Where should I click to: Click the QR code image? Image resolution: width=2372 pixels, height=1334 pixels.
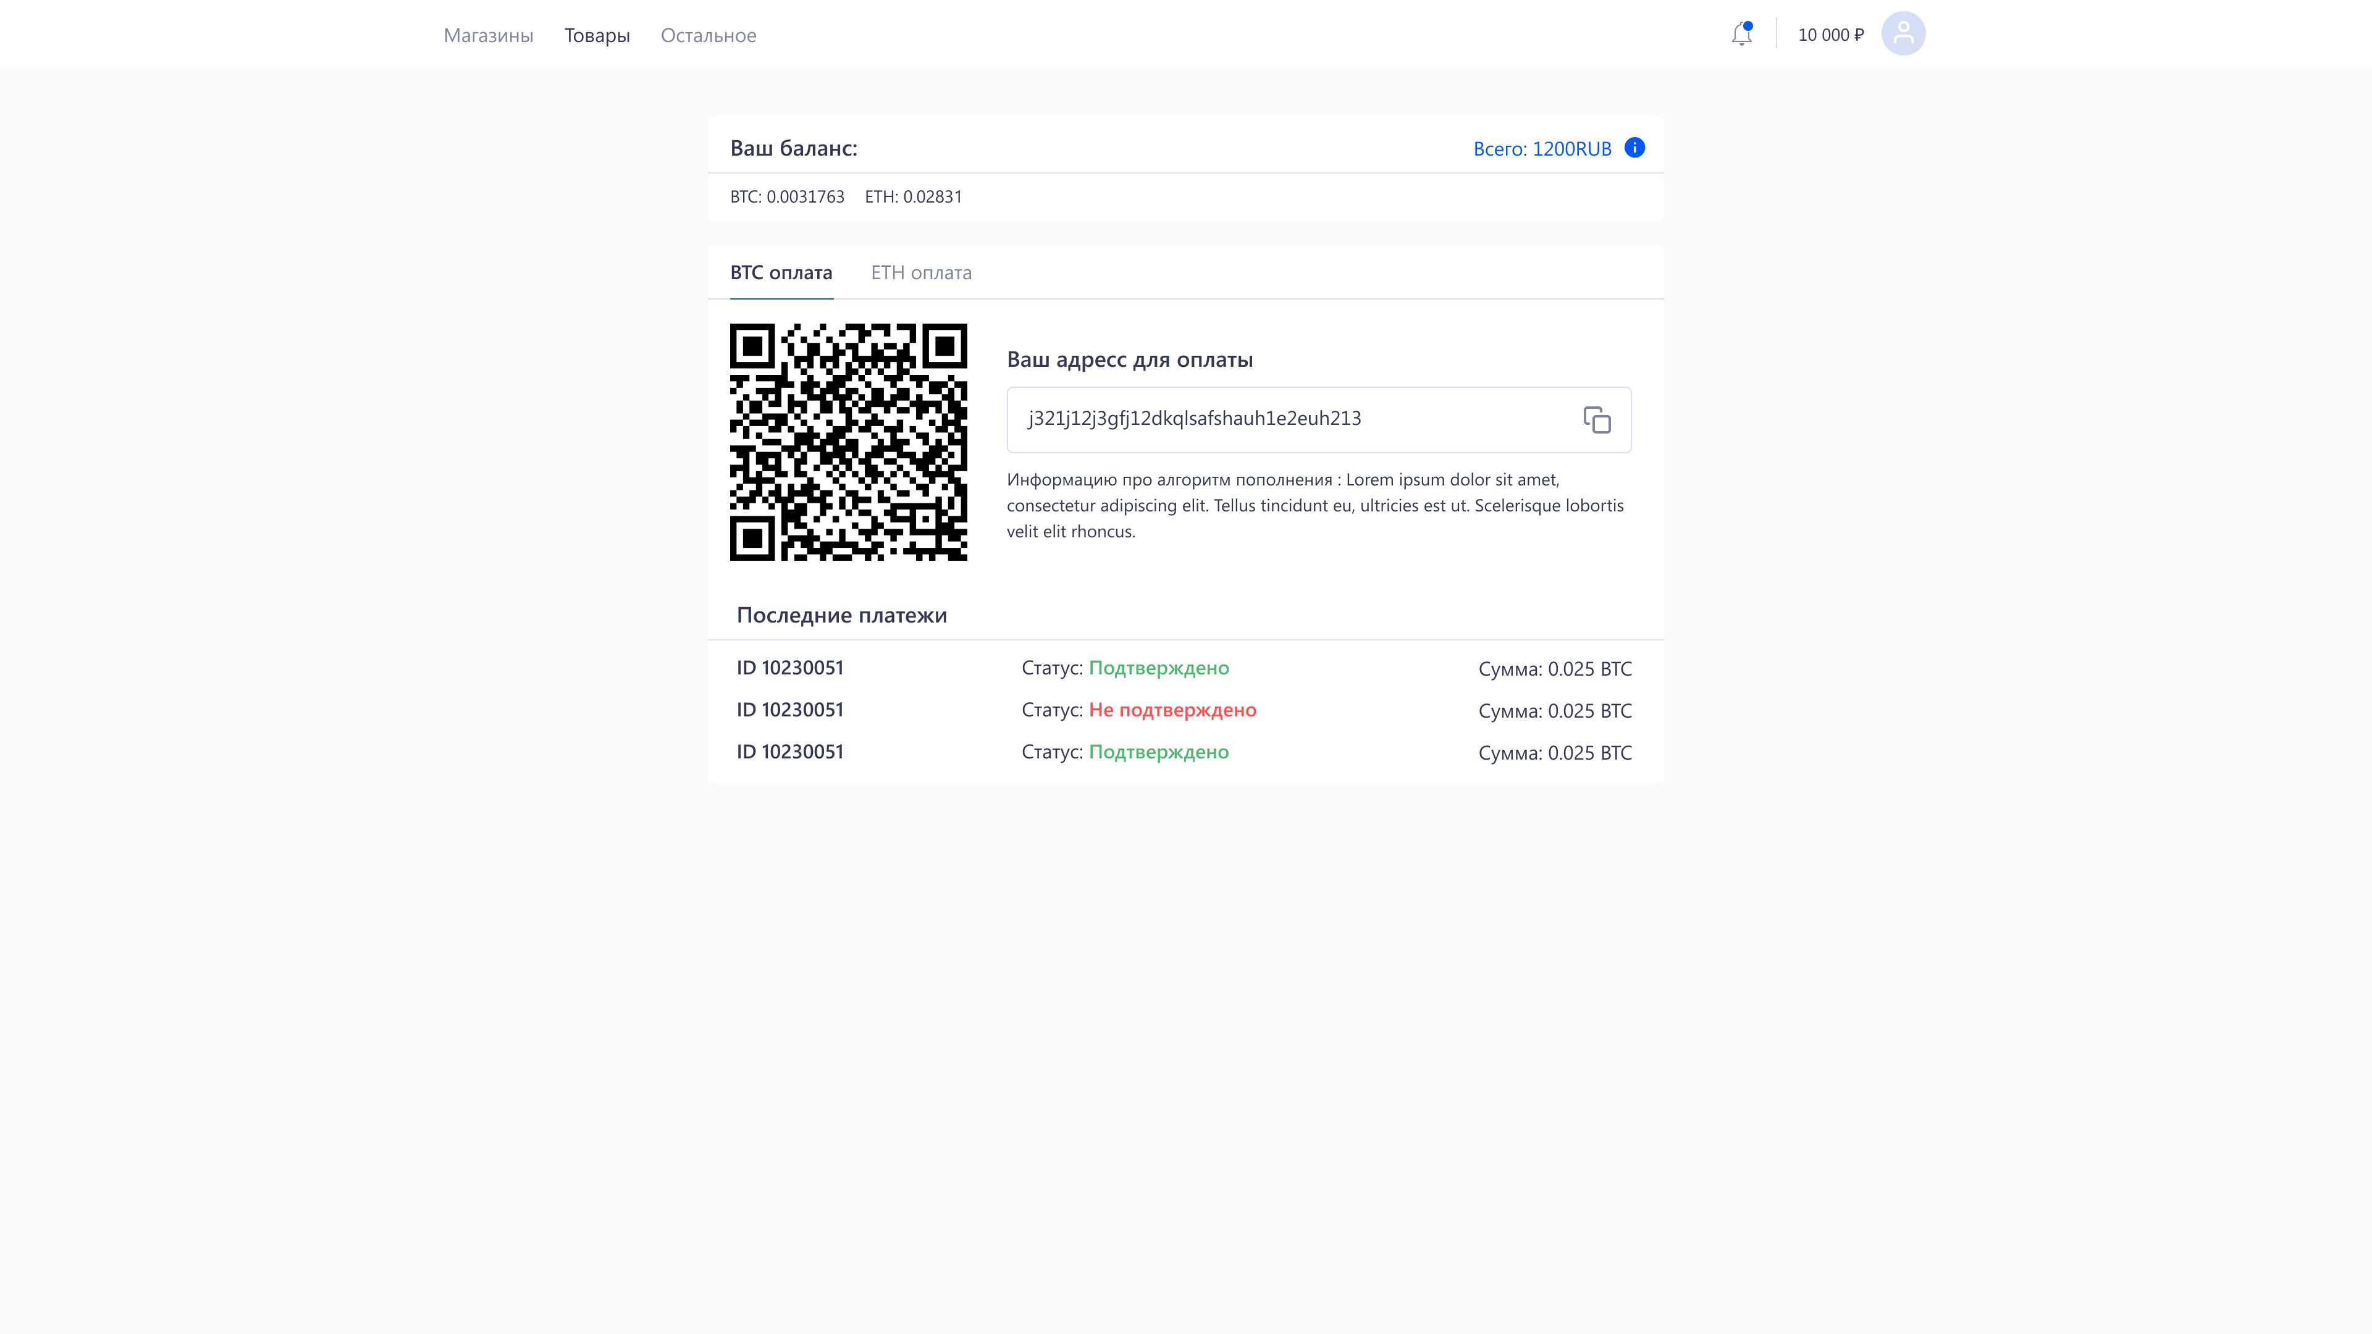pos(848,442)
